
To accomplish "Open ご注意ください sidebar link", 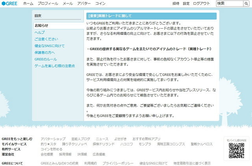I will [46, 39].
